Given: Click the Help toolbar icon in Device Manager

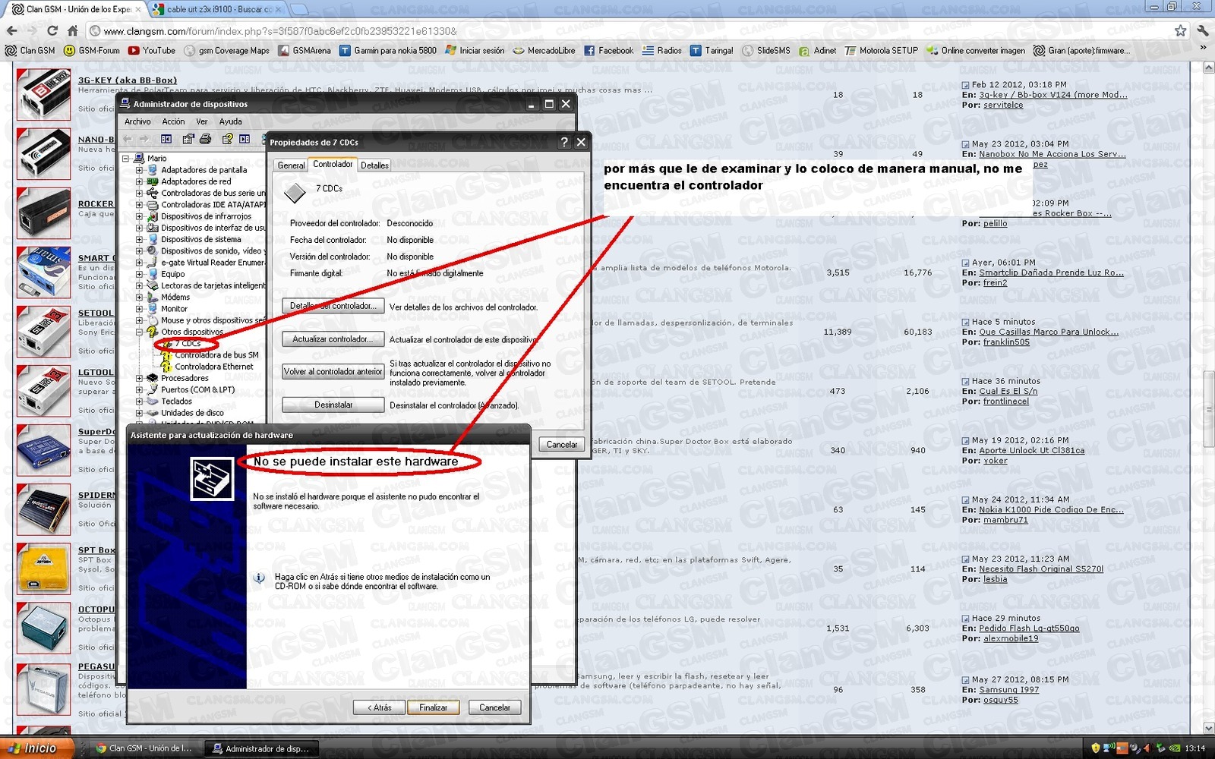Looking at the screenshot, I should pyautogui.click(x=227, y=139).
